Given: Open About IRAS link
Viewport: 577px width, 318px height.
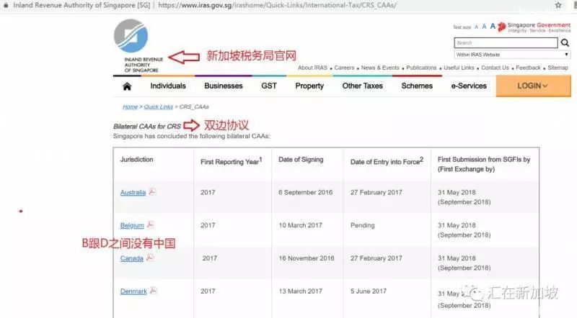Looking at the screenshot, I should (312, 68).
